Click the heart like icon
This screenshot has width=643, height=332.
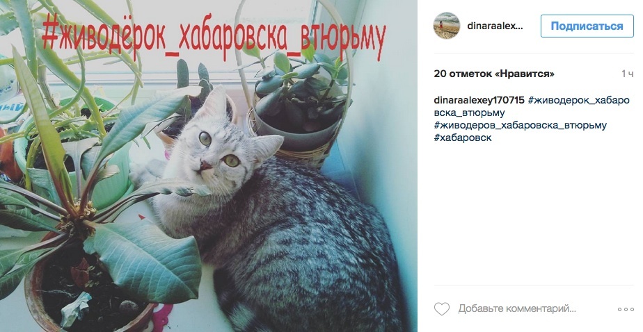(x=442, y=308)
